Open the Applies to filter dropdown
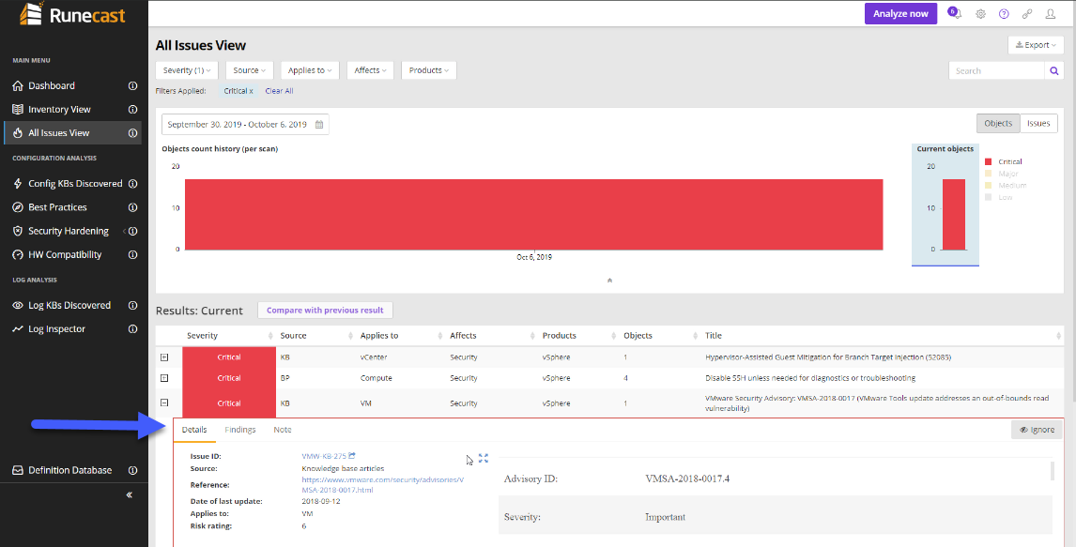The image size is (1076, 547). tap(310, 70)
